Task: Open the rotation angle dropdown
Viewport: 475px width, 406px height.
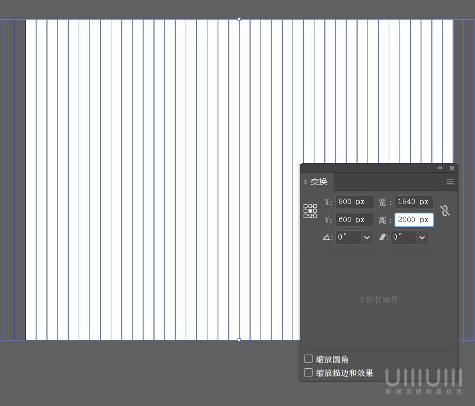Action: (367, 237)
